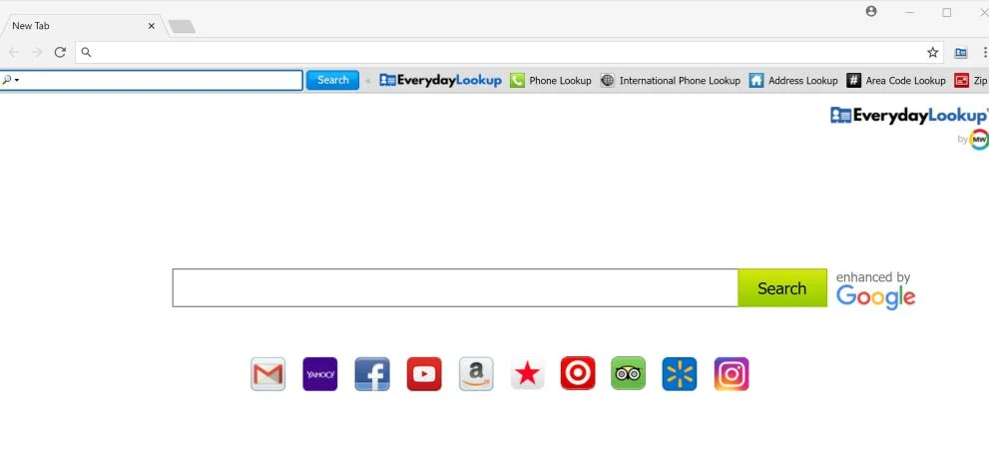Click the red Zip lookup icon
This screenshot has height=461, width=989.
point(961,80)
